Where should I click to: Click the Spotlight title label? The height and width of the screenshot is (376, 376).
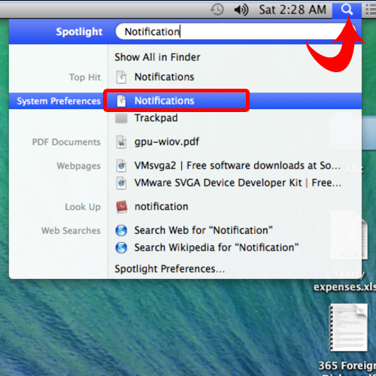[x=79, y=32]
